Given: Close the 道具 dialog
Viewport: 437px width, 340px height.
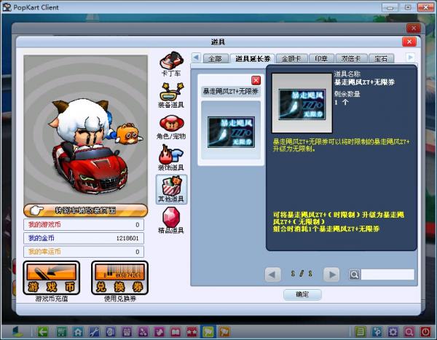Looking at the screenshot, I should [x=409, y=41].
